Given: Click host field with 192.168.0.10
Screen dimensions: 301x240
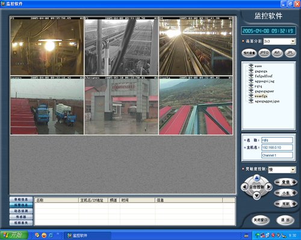Looking at the screenshot, I should (x=277, y=148).
